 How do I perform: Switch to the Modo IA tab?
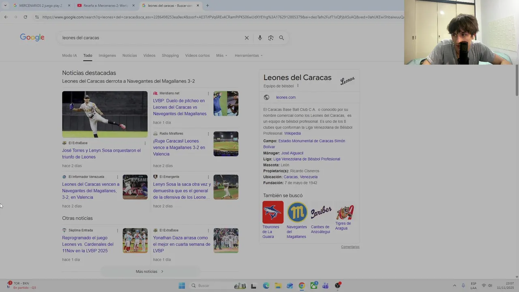pos(69,56)
